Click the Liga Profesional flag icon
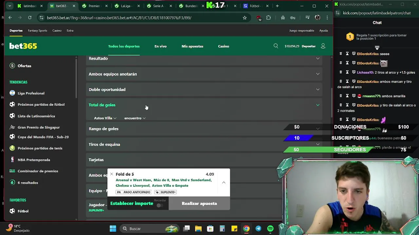This screenshot has height=235, width=419. [x=12, y=93]
